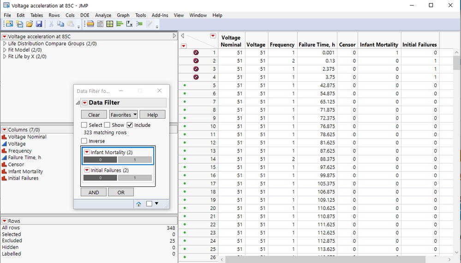
Task: Click the Infant Mortality nominal column icon
Action: [x=4, y=171]
